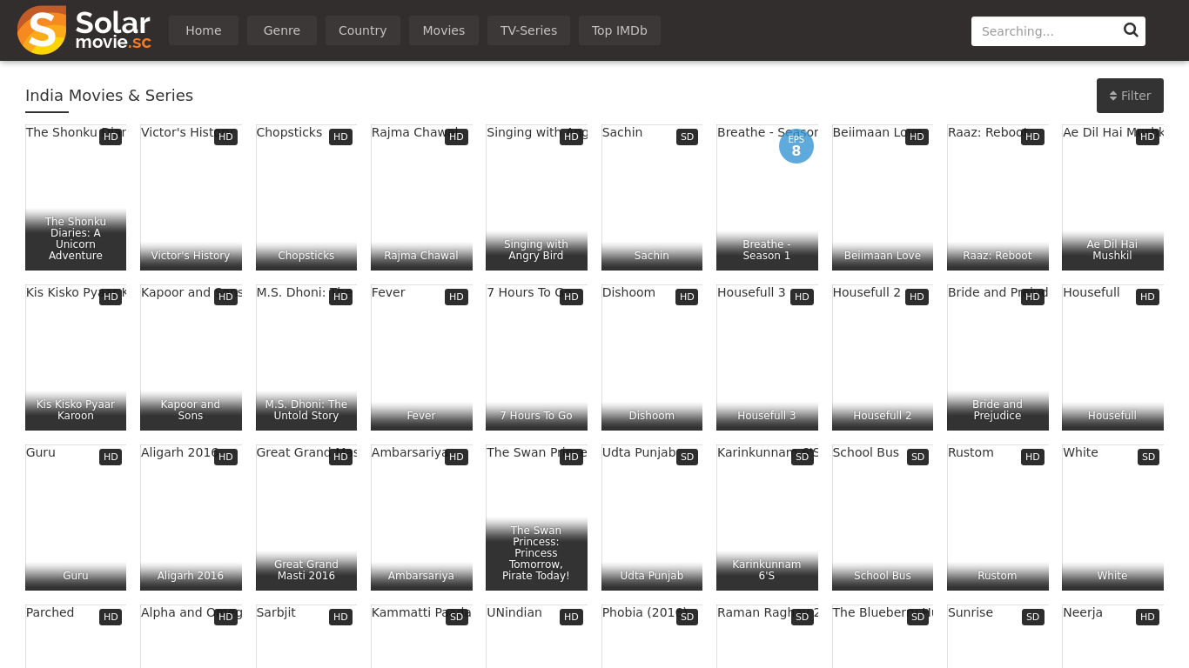Click the SD badge on Udta Punjab
The image size is (1189, 668).
(x=687, y=458)
